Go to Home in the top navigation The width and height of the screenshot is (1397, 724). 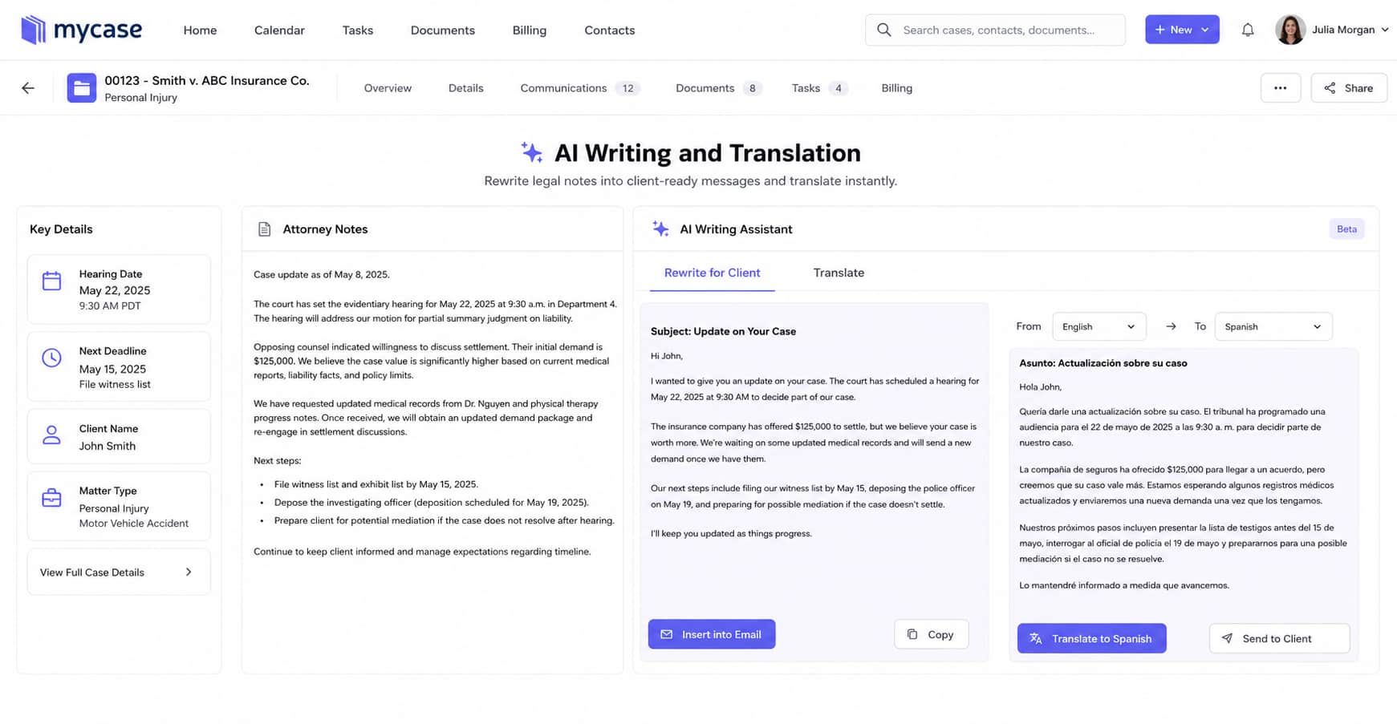click(x=200, y=30)
